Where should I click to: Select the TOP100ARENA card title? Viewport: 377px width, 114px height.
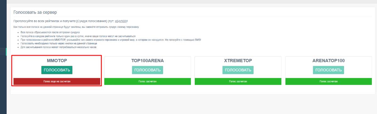coord(147,61)
